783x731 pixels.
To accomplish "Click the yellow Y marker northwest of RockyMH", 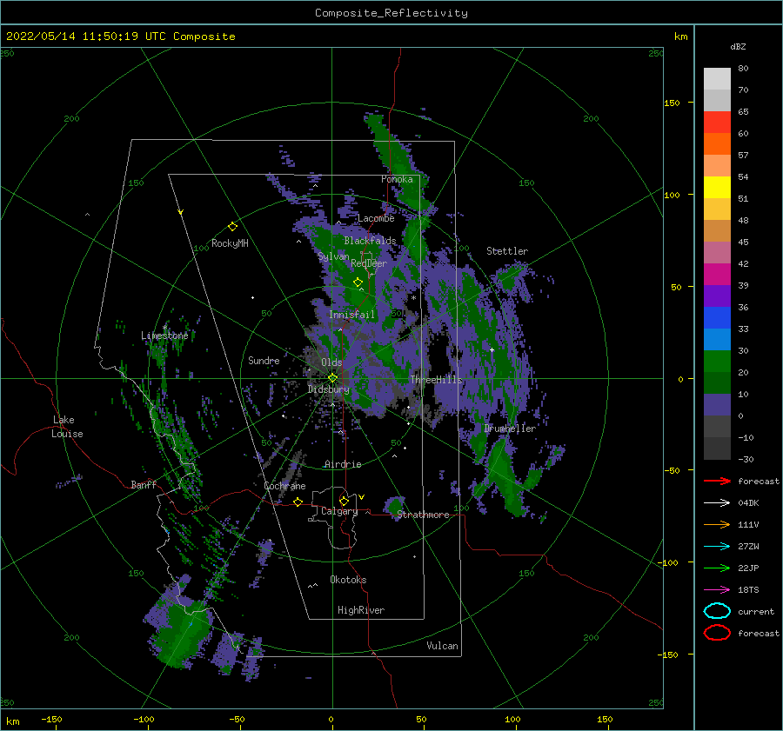I will 181,212.
